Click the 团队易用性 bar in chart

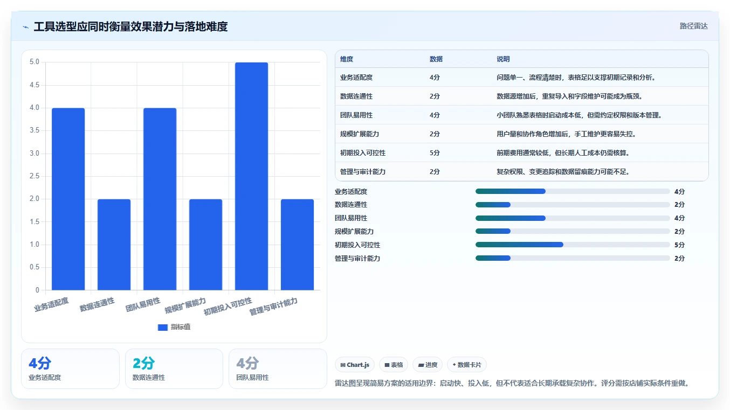click(x=160, y=199)
